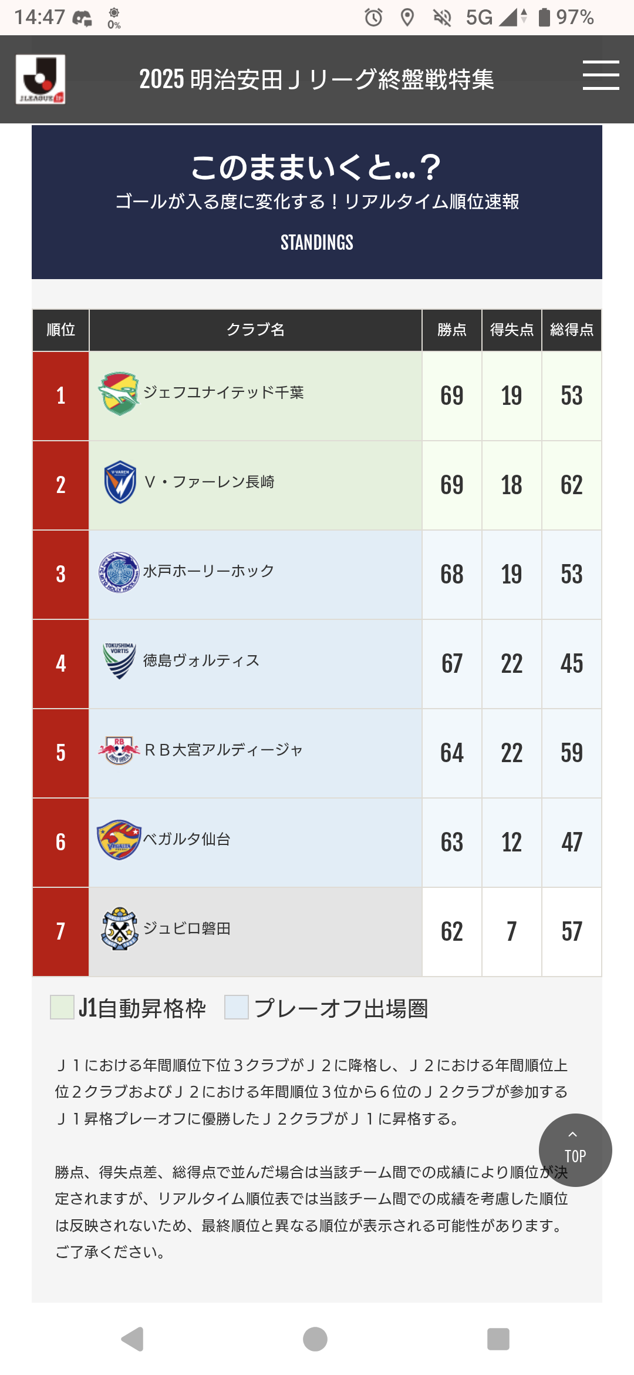Tap the green J1自動昇格枠 legend swatch
Screen dimensions: 634x1375
click(x=62, y=1007)
